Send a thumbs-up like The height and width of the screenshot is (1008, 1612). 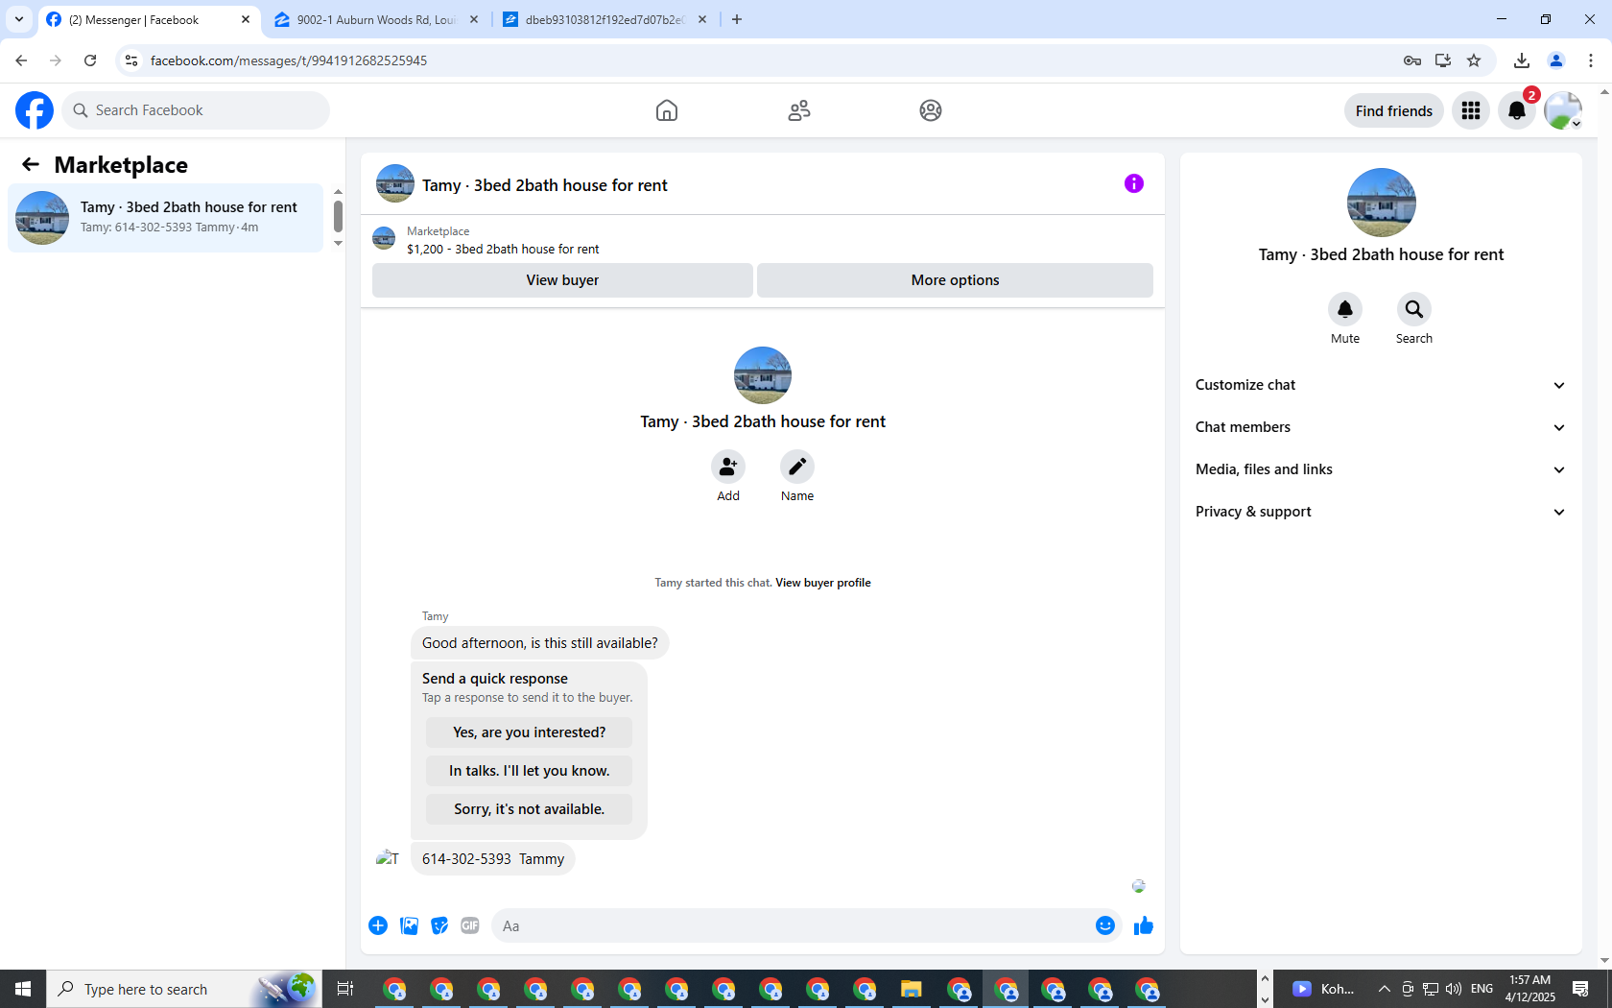click(x=1144, y=925)
